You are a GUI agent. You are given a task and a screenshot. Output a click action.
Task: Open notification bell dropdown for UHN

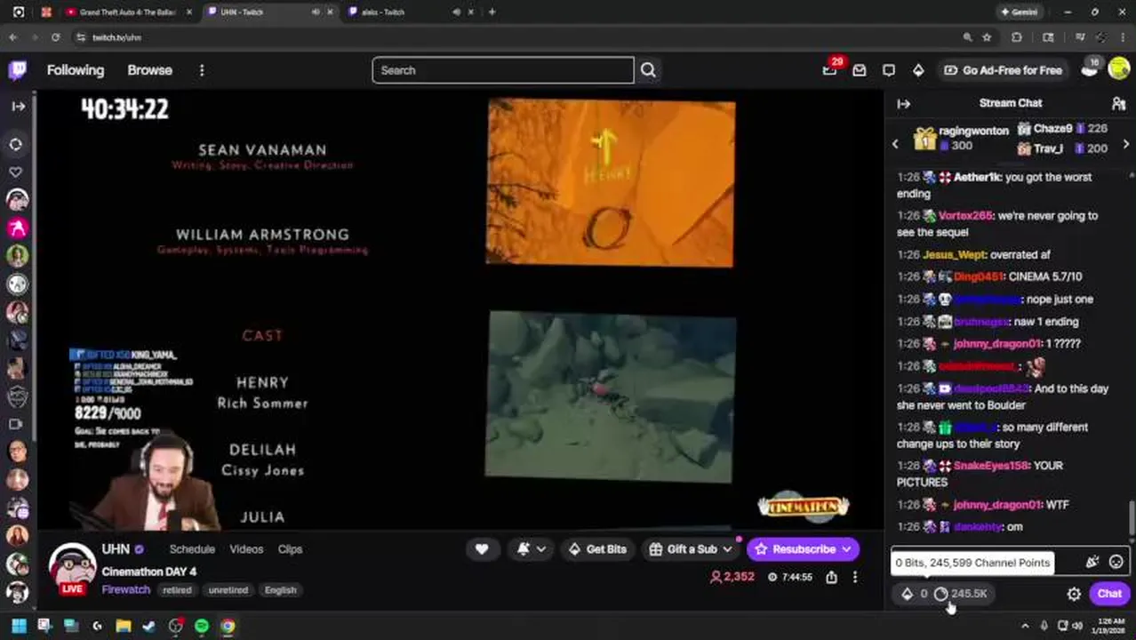point(532,549)
